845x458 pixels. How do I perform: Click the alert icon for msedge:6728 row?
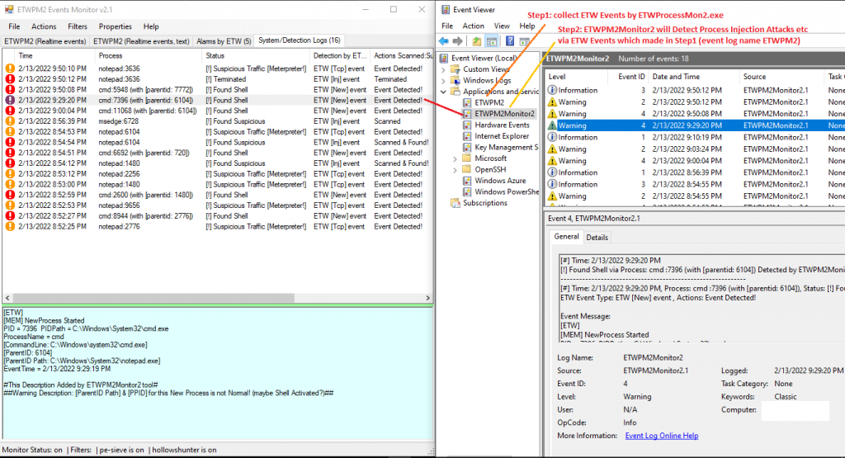pos(10,121)
